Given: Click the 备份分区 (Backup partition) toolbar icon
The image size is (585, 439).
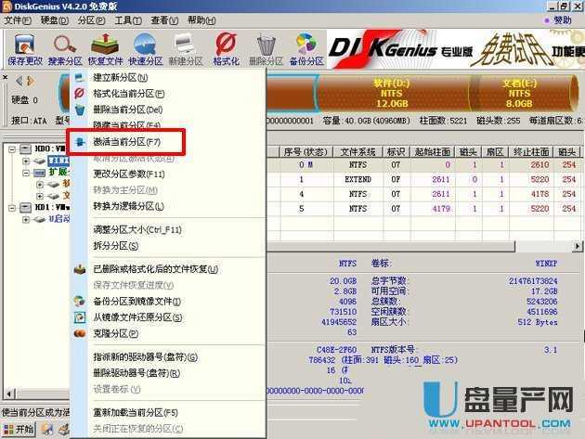Looking at the screenshot, I should (x=305, y=47).
